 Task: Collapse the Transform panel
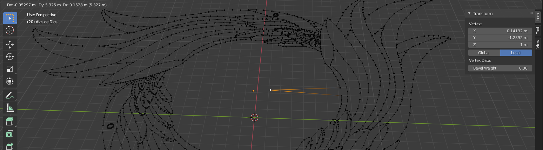coord(469,13)
